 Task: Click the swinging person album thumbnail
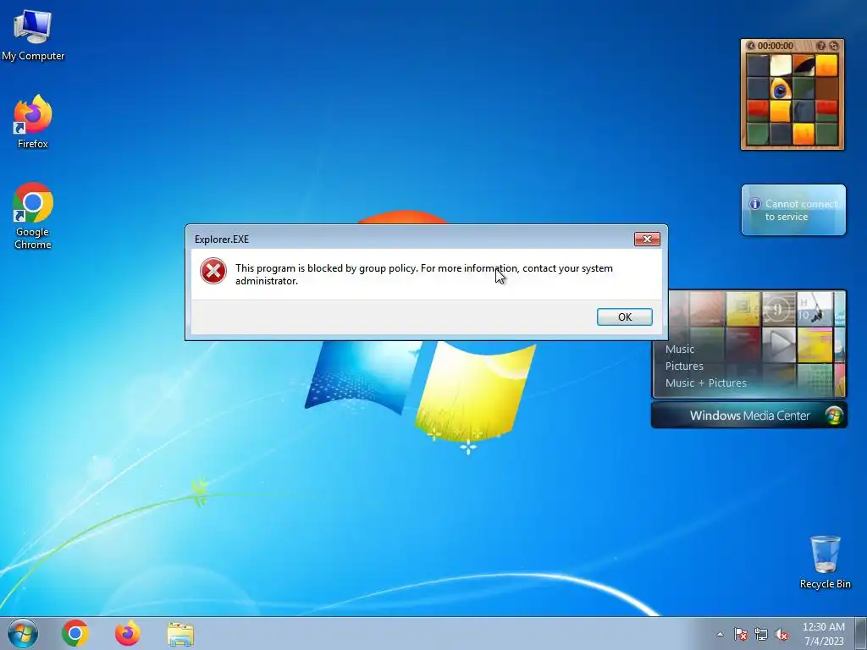tap(815, 309)
